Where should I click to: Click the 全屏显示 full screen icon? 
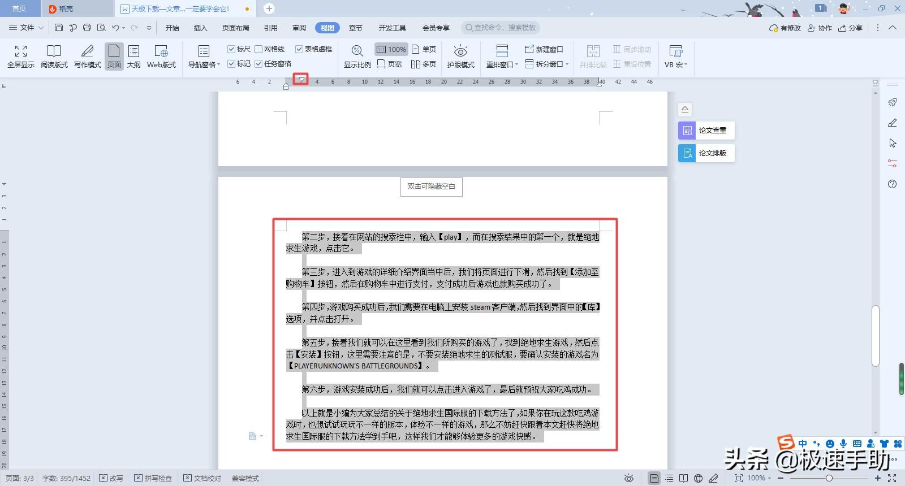pyautogui.click(x=21, y=51)
